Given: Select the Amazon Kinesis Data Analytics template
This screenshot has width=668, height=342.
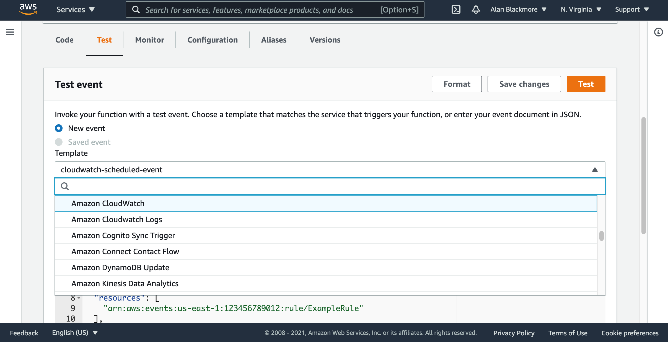Looking at the screenshot, I should coord(326,283).
